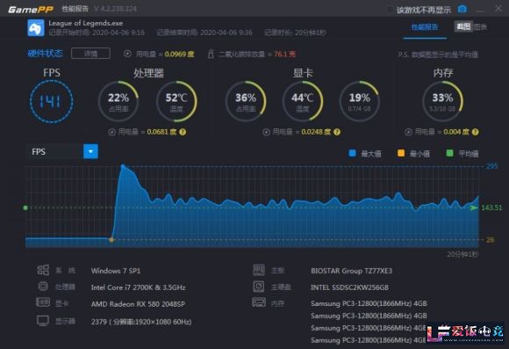Click the graphics card power plug icon
Viewport: 509px width, 349px height.
point(266,132)
